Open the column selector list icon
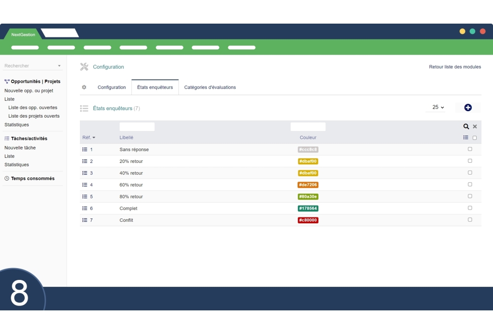 [466, 138]
